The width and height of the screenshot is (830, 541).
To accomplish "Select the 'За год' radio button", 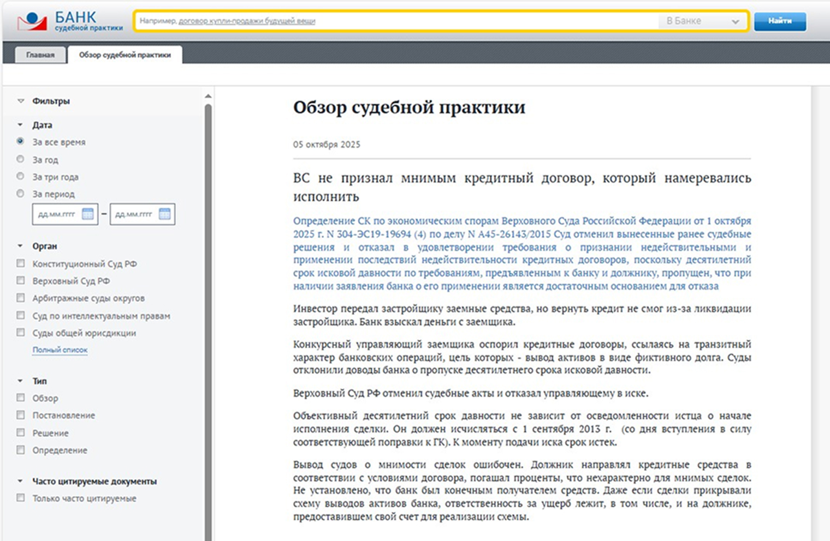I will pos(21,159).
